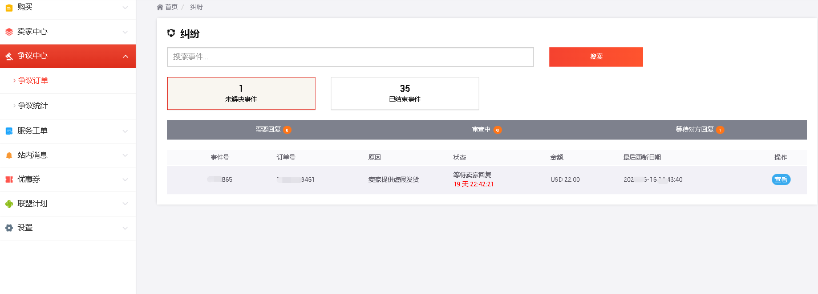Screen dimensions: 818x294
Task: Click the shield icon beside 纠纷 title
Action: point(171,34)
